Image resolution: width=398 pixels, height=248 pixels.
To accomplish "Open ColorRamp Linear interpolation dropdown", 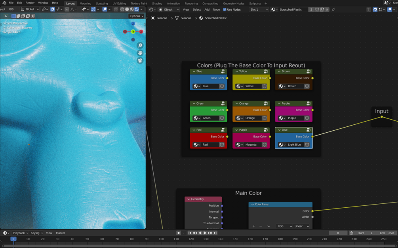I will click(301, 226).
